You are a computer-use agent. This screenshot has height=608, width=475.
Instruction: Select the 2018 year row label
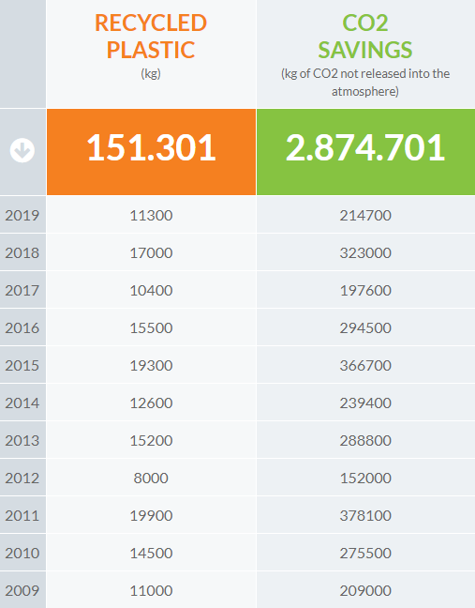22,252
